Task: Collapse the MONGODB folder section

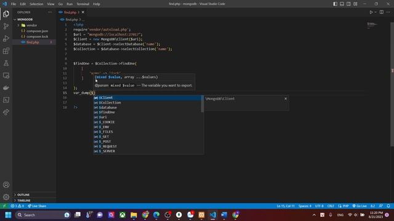Action: coord(34,19)
